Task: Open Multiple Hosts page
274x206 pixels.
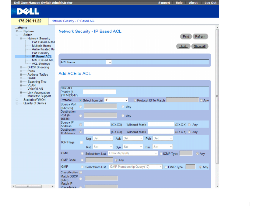Action: point(41,46)
